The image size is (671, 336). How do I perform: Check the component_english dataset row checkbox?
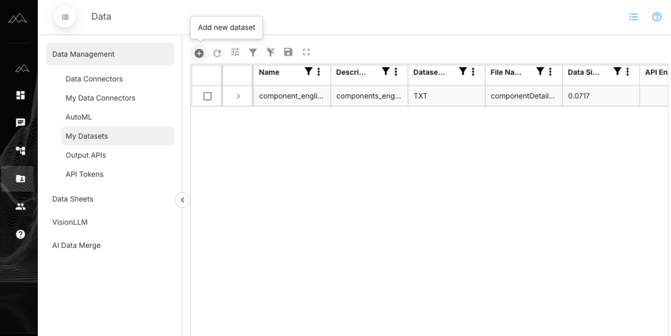pos(207,96)
